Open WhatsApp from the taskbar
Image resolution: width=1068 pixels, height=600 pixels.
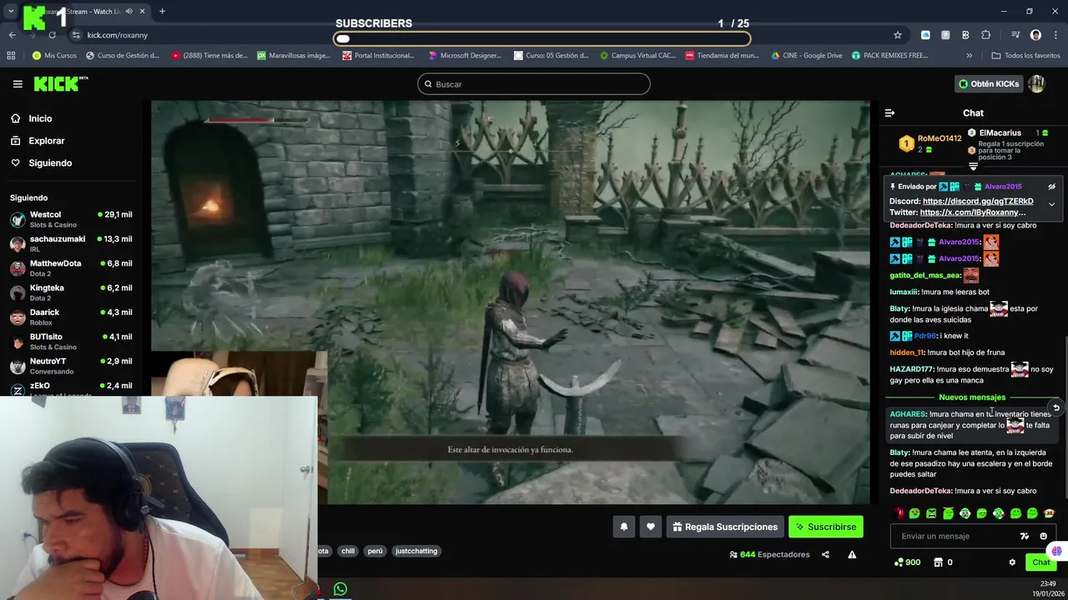pyautogui.click(x=340, y=589)
